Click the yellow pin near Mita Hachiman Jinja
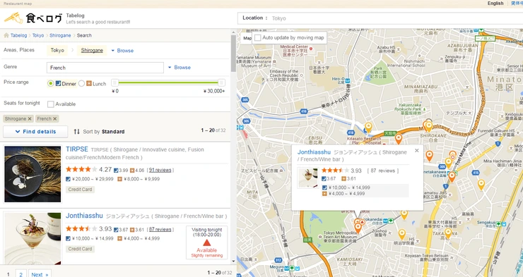Screen dimensions: 523x277 coord(481,184)
